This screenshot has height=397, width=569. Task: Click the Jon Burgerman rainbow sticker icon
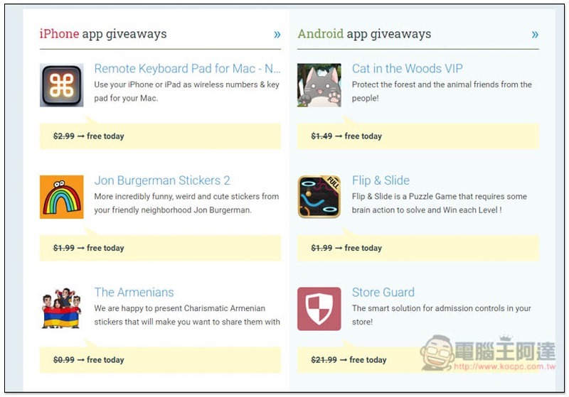point(62,197)
